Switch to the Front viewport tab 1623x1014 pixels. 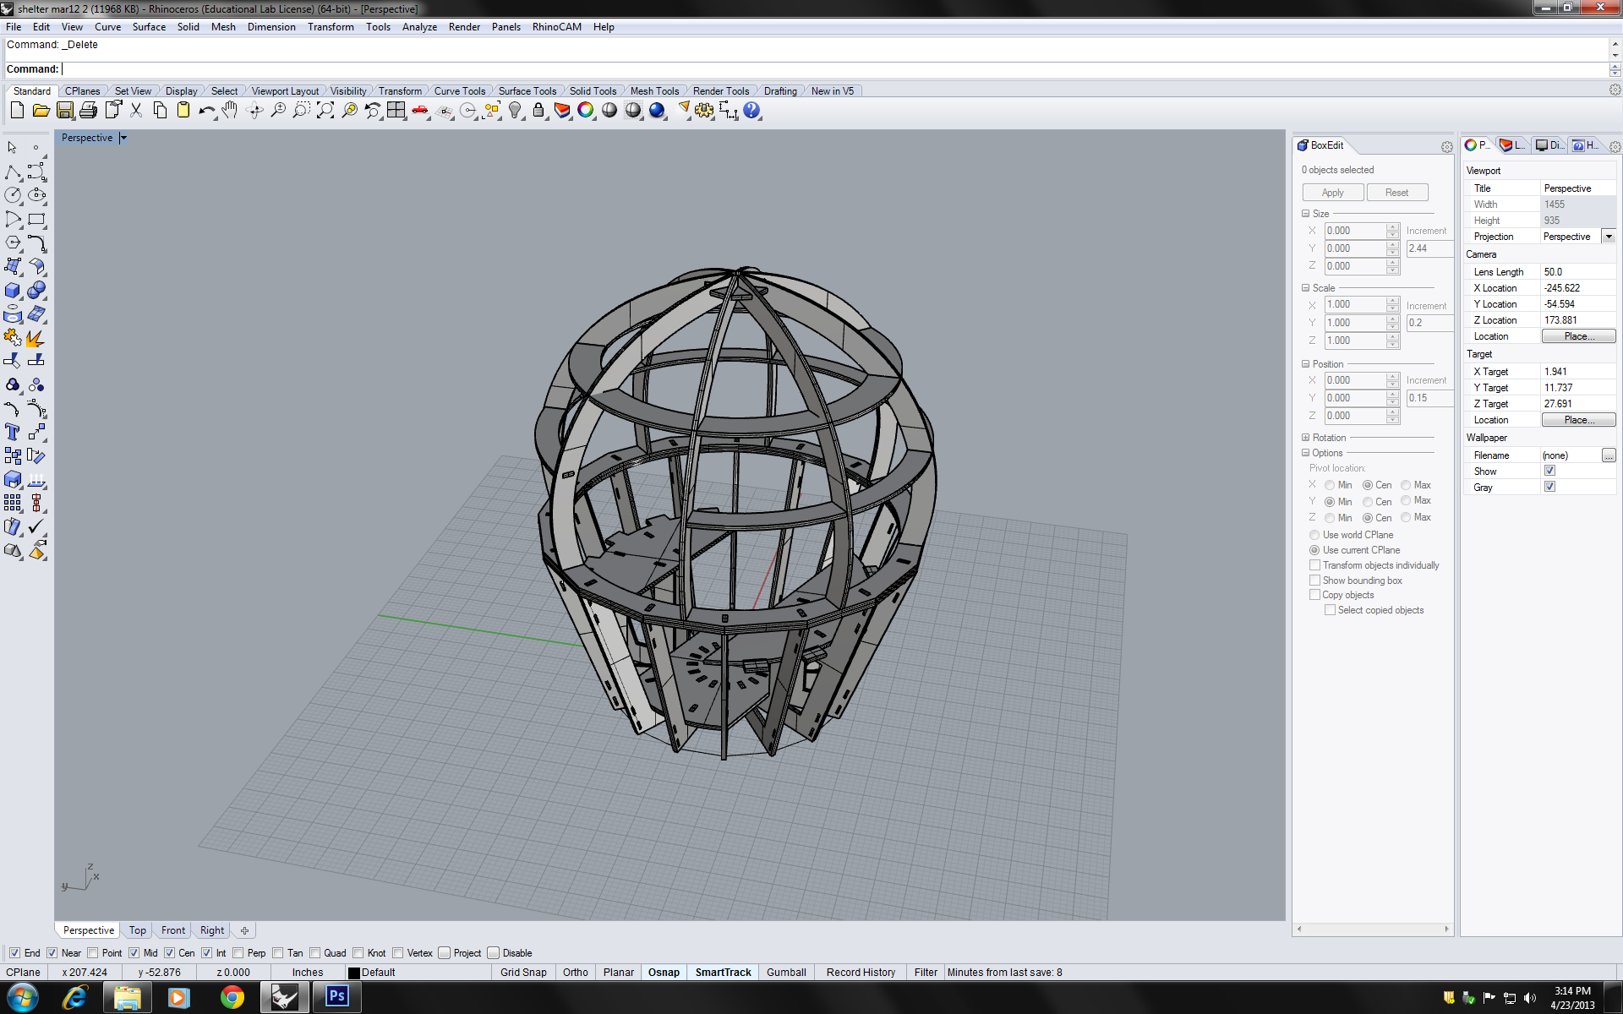point(173,930)
